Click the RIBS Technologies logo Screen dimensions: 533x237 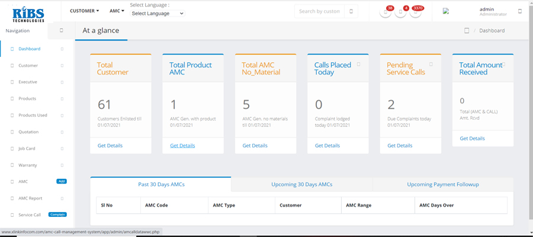pos(27,12)
